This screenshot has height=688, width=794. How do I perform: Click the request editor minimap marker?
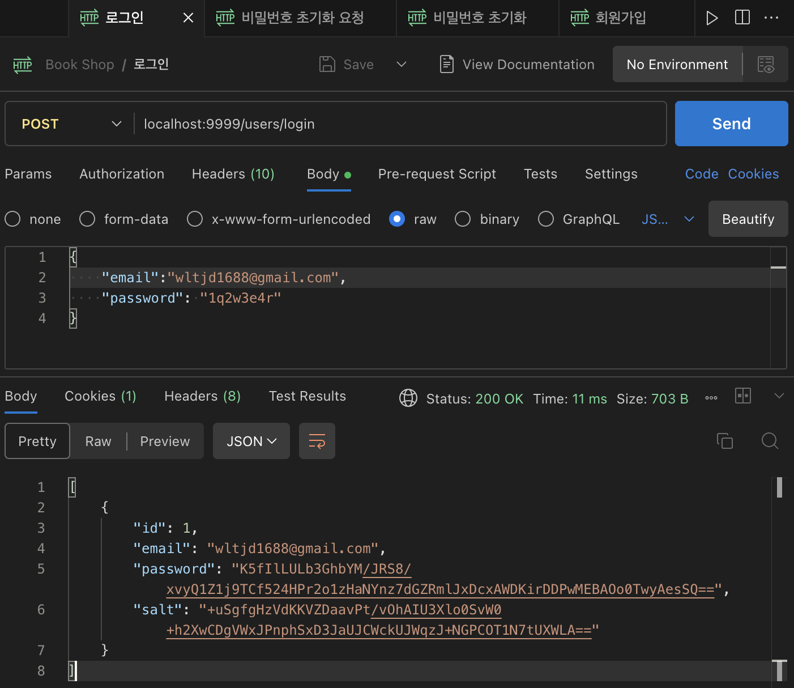click(x=779, y=267)
